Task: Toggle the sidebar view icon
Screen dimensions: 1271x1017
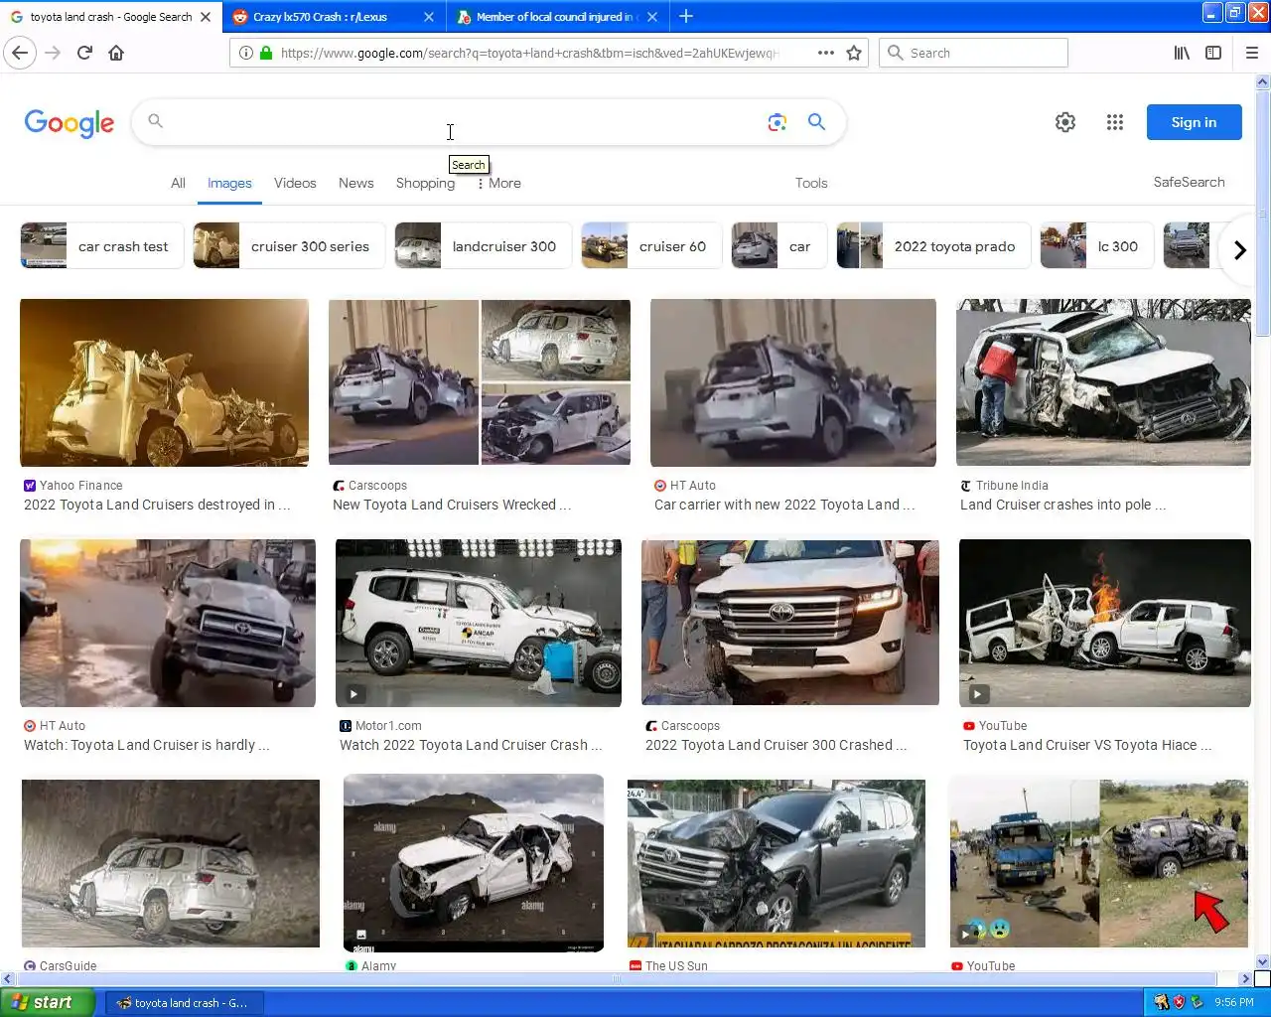Action: tap(1213, 53)
